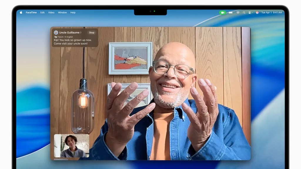Stop live translation with the Stop button

pyautogui.click(x=92, y=33)
